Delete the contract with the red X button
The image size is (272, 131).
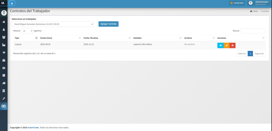coord(232,45)
